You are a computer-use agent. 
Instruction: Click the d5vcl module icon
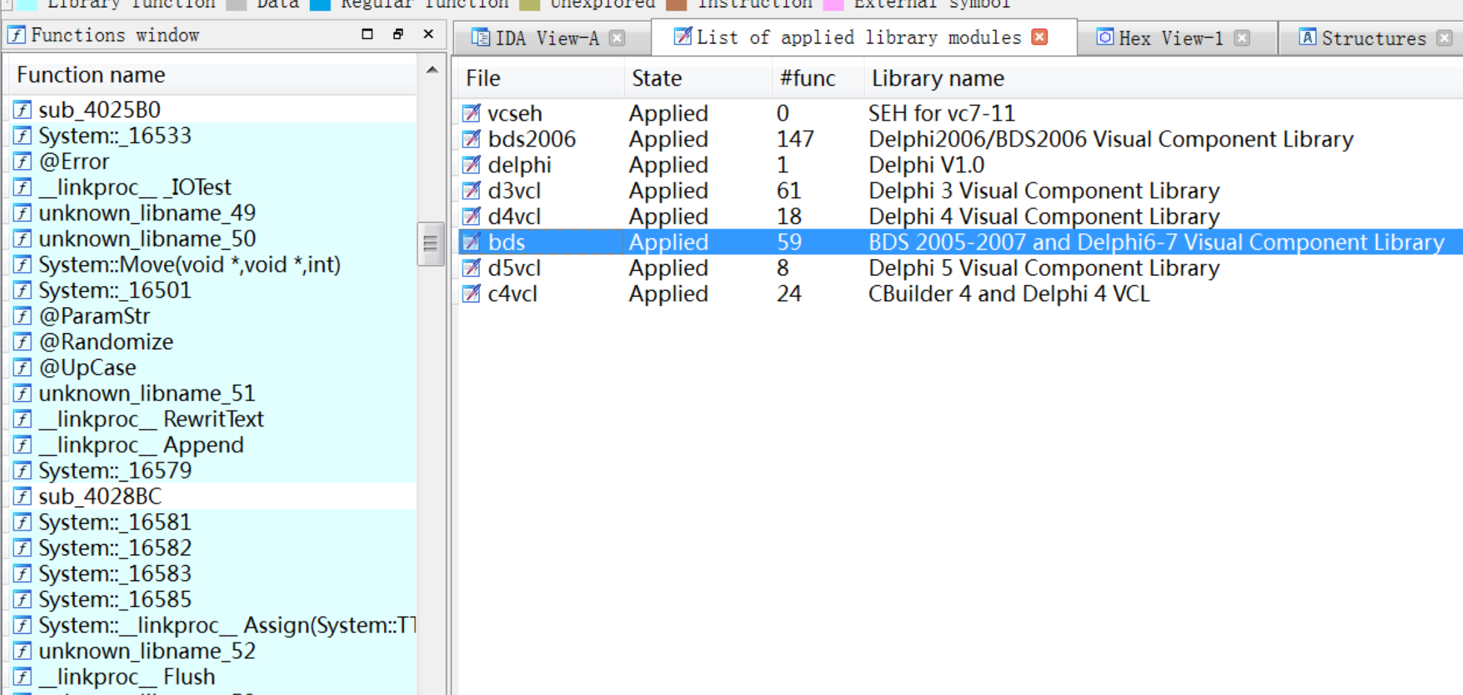pyautogui.click(x=471, y=267)
